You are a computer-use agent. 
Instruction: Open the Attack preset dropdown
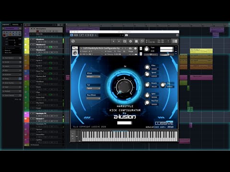click(x=93, y=76)
